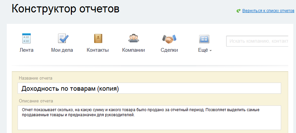Go to the Контакты menu label
Screen dimensions: 296x133
click(x=98, y=50)
